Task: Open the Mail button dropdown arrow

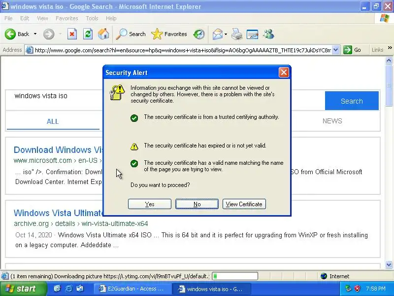Action: [226, 34]
